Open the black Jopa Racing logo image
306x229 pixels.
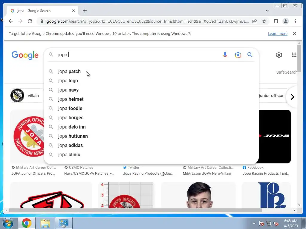point(275,137)
